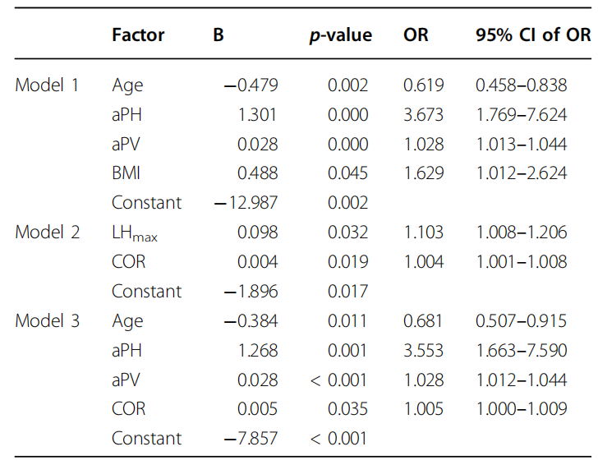Click the Model 2 row label
The height and width of the screenshot is (465, 598).
pos(48,232)
